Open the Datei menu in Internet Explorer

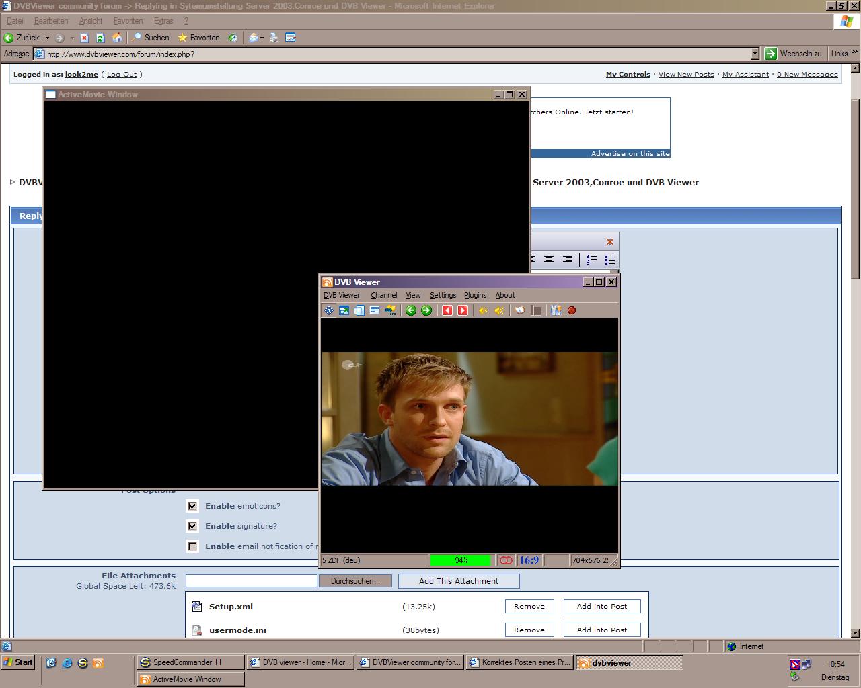(x=14, y=21)
